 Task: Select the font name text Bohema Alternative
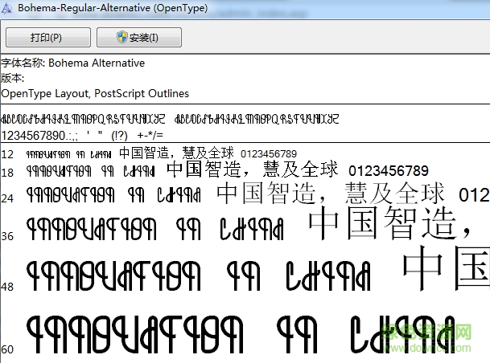click(97, 63)
